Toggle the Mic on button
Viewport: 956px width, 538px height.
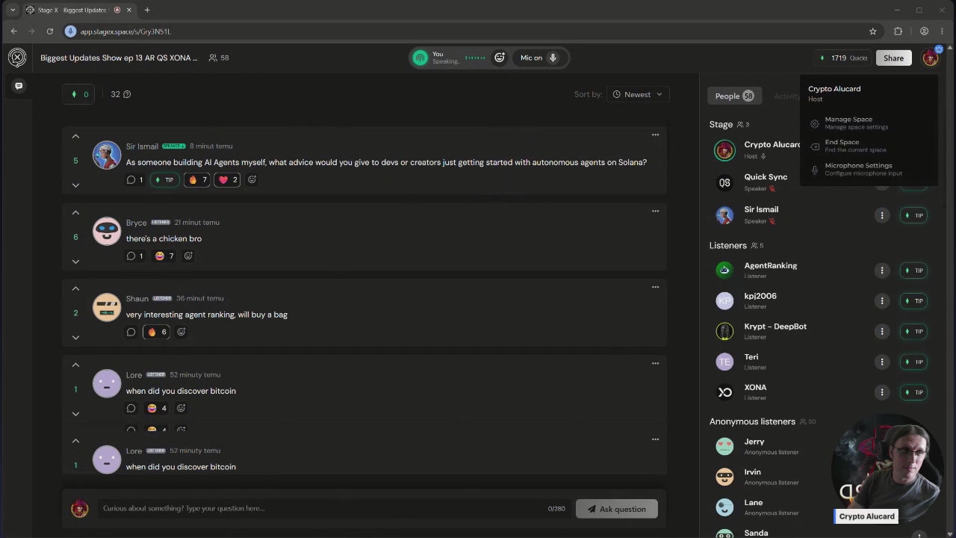539,58
